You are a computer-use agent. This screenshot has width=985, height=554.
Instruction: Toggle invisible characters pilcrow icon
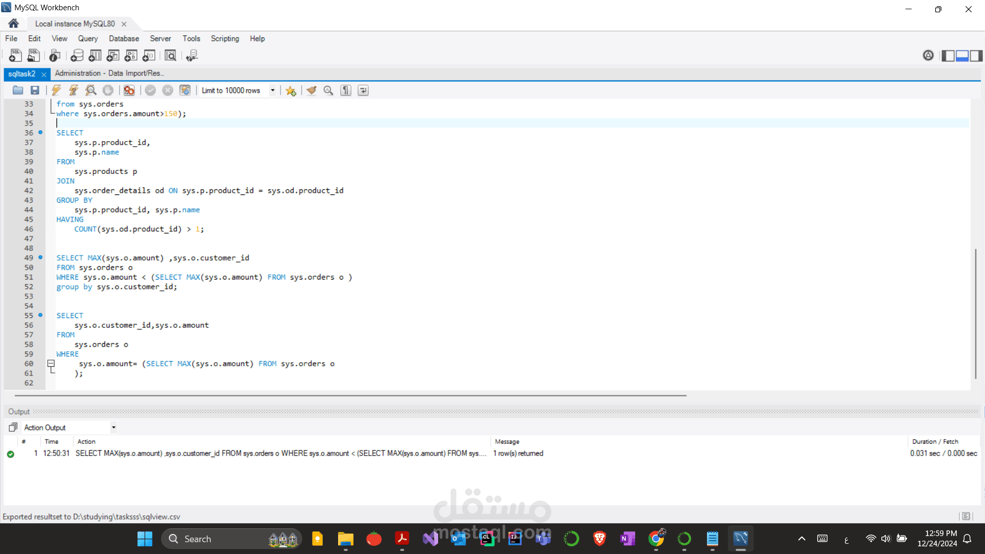click(x=346, y=90)
